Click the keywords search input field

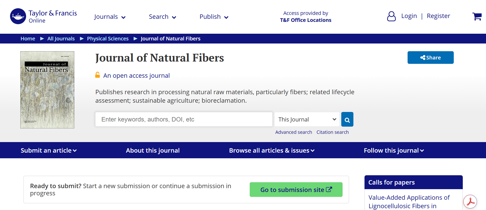pos(184,119)
